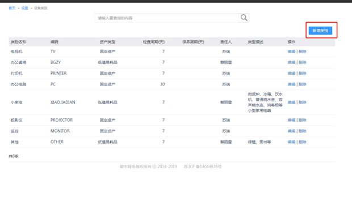This screenshot has width=352, height=218.
Task: Delete the XIAOJIADIAN category row
Action: tap(303, 102)
